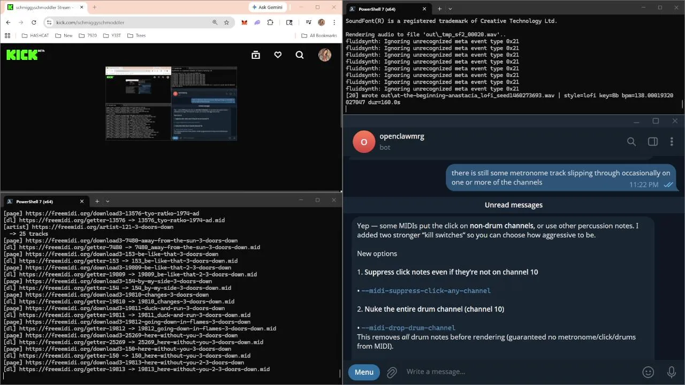Open new tab in bottom PowerShell window
Image resolution: width=685 pixels, height=385 pixels.
pyautogui.click(x=97, y=201)
